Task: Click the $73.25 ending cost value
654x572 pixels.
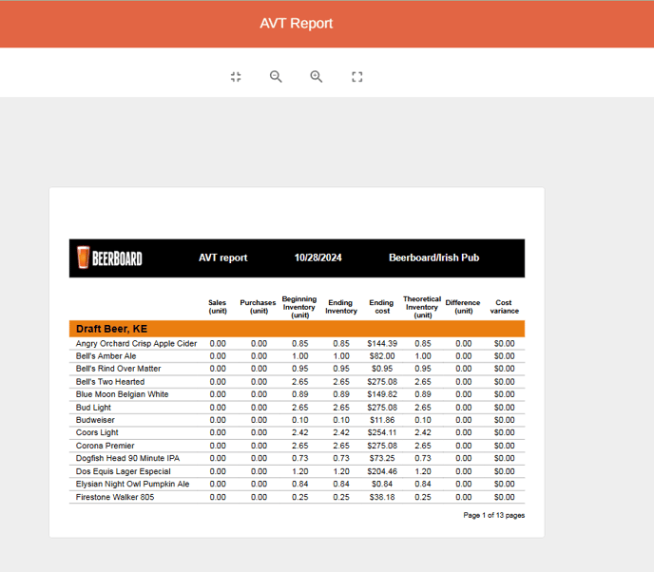Action: click(382, 458)
